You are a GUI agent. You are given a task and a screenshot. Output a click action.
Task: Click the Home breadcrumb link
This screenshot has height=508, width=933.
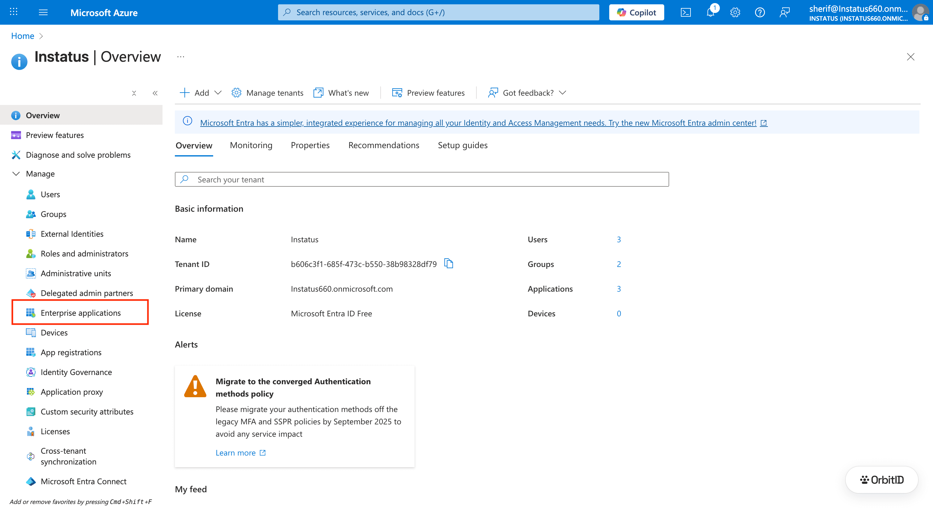click(x=23, y=36)
